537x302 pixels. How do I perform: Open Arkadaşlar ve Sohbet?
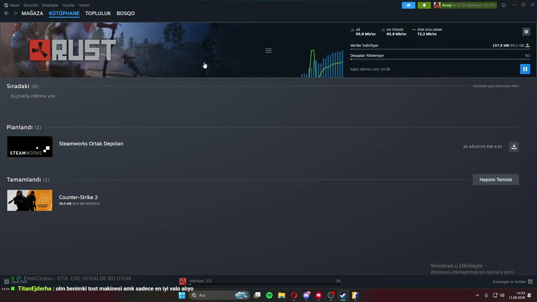(509, 282)
